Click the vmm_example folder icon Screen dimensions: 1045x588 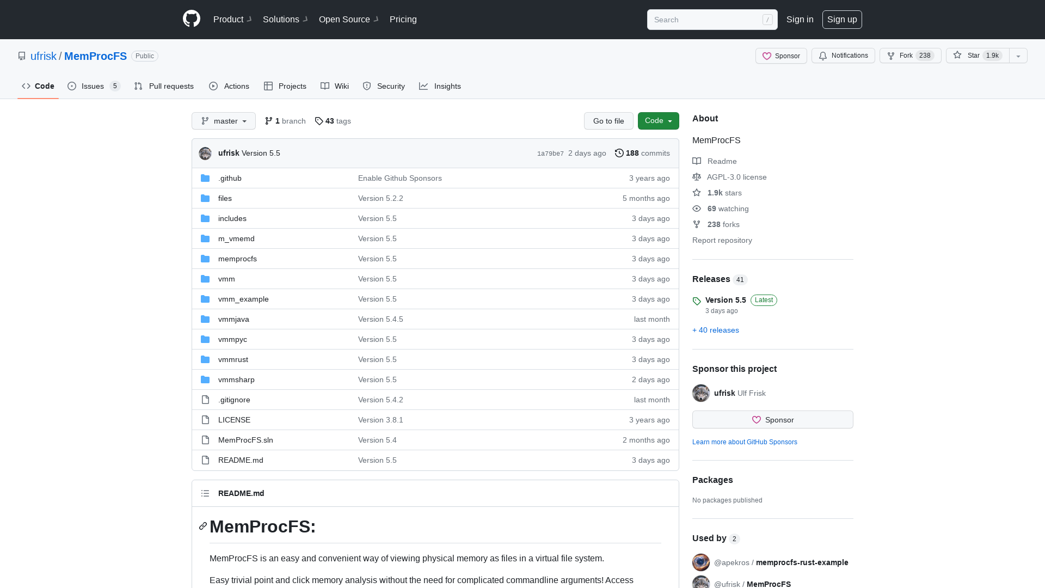coord(205,299)
